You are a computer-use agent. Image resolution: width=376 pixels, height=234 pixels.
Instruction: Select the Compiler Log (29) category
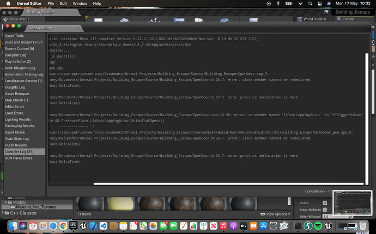click(25, 151)
